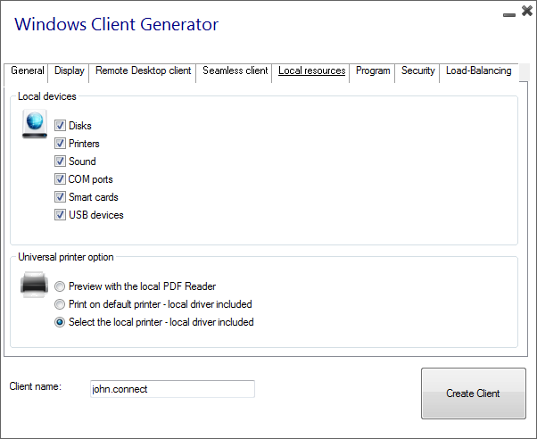Choose Print on default printer option

(x=60, y=304)
